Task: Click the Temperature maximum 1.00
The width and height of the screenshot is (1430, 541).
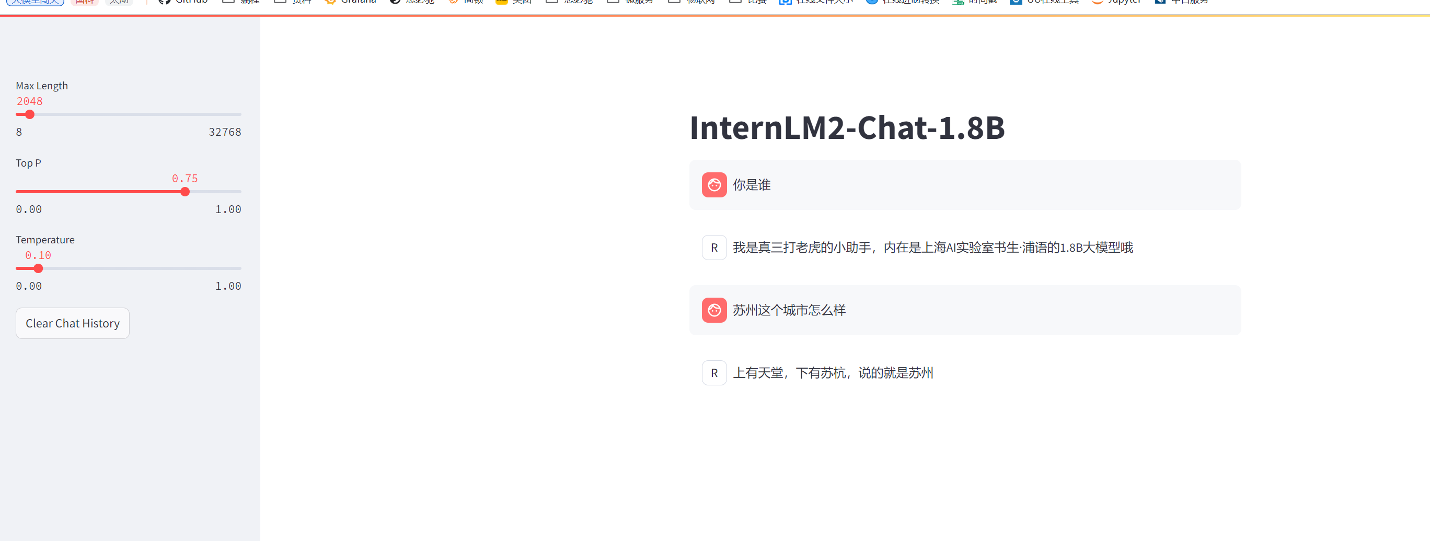Action: [228, 286]
